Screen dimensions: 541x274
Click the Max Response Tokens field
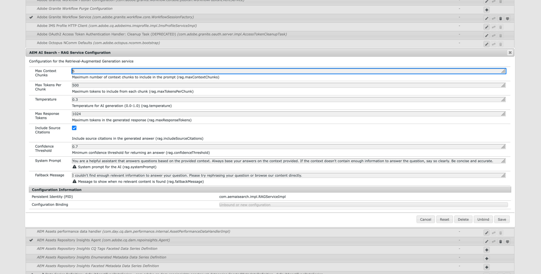coord(289,114)
